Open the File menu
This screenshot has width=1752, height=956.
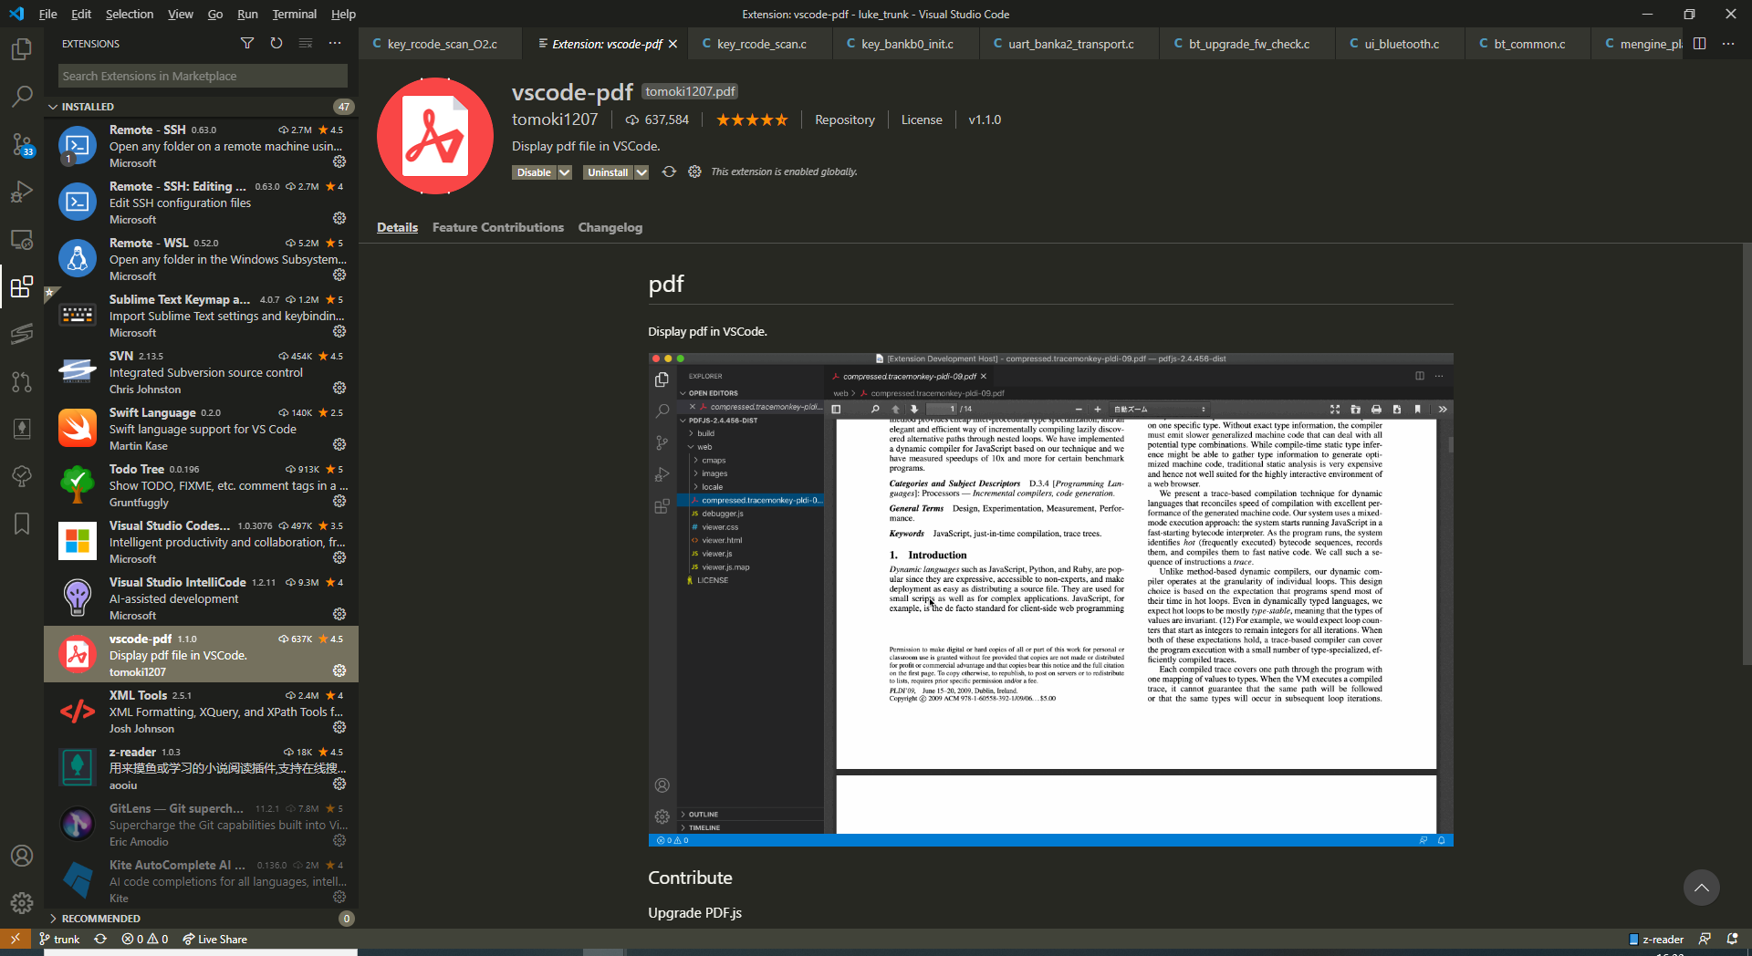(x=47, y=14)
